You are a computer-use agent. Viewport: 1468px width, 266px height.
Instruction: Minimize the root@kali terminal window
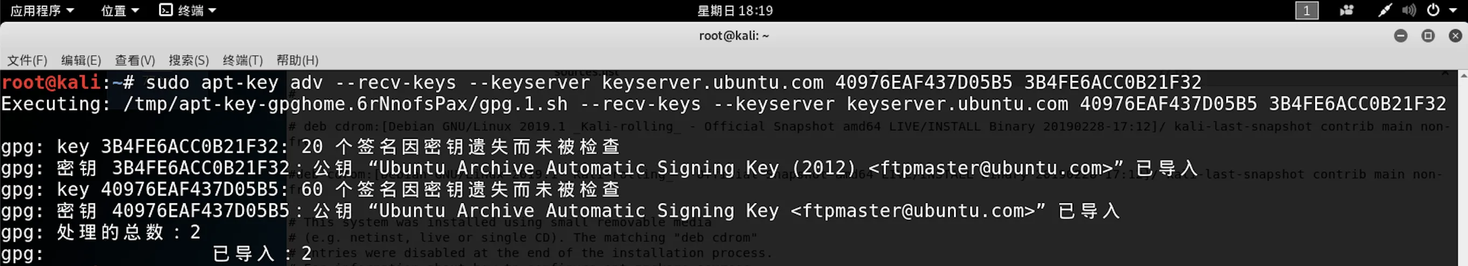coord(1401,36)
